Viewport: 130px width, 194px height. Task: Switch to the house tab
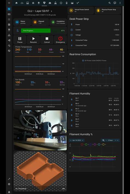(x=33, y=3)
